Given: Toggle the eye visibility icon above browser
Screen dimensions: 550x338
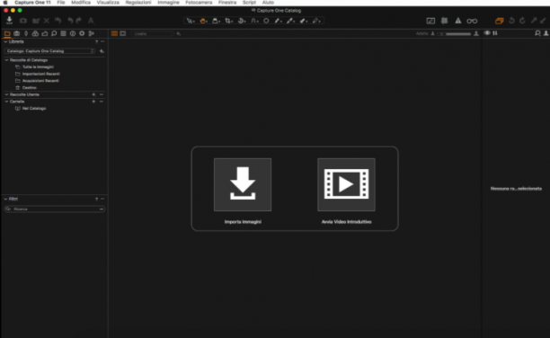Looking at the screenshot, I should (487, 33).
